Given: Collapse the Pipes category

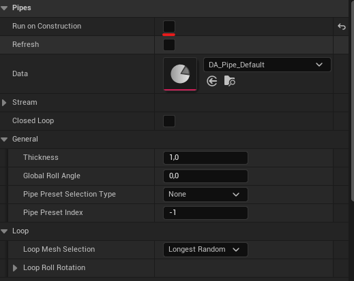Looking at the screenshot, I should pos(4,8).
